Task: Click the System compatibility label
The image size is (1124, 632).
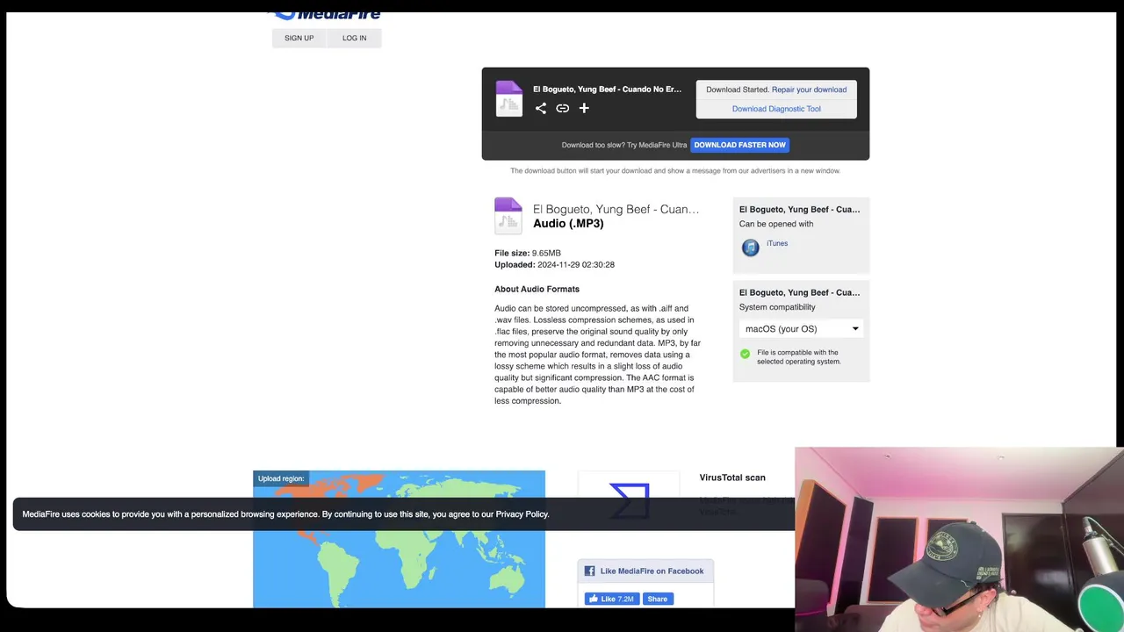Action: 777,307
